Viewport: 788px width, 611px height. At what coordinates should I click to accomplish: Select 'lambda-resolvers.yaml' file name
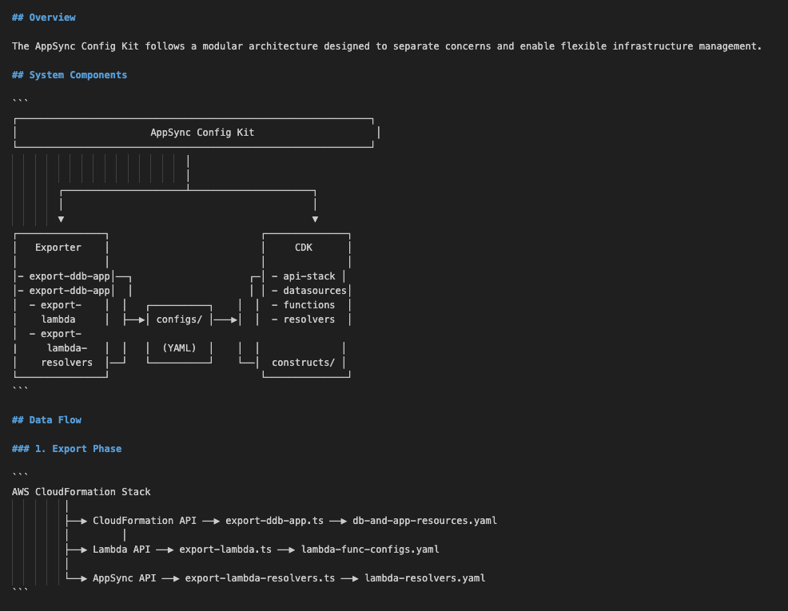(x=425, y=578)
